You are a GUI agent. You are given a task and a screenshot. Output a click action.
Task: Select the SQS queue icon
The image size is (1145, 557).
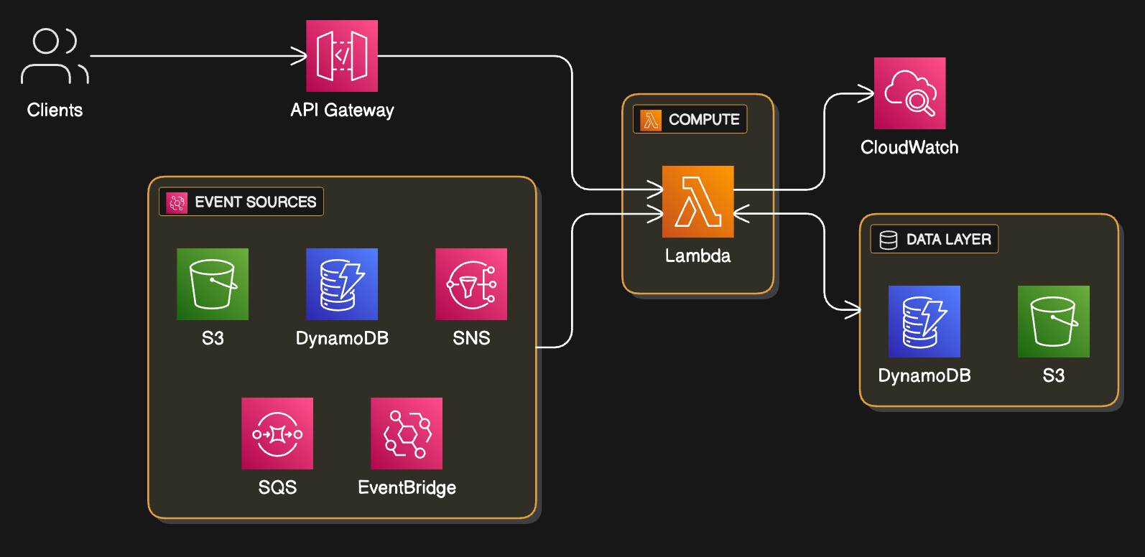(x=277, y=434)
